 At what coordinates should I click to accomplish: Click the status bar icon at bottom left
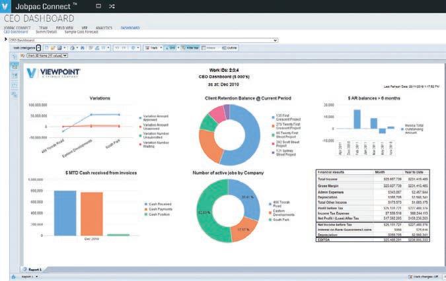pos(13,277)
